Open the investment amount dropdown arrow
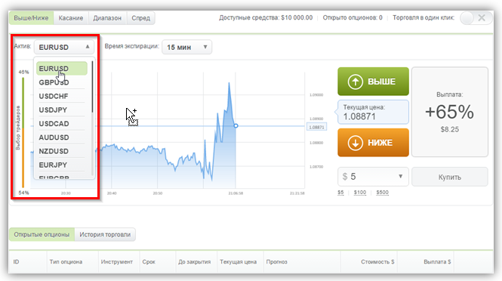Image resolution: width=502 pixels, height=281 pixels. pyautogui.click(x=400, y=176)
